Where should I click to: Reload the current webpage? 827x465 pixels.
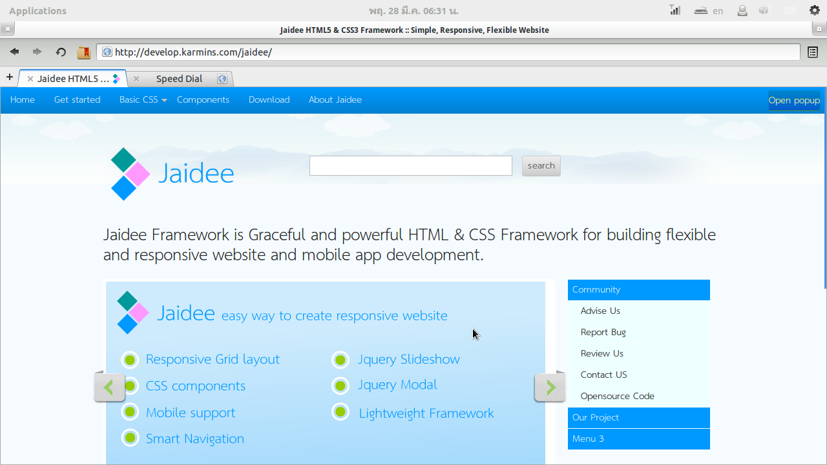(60, 52)
